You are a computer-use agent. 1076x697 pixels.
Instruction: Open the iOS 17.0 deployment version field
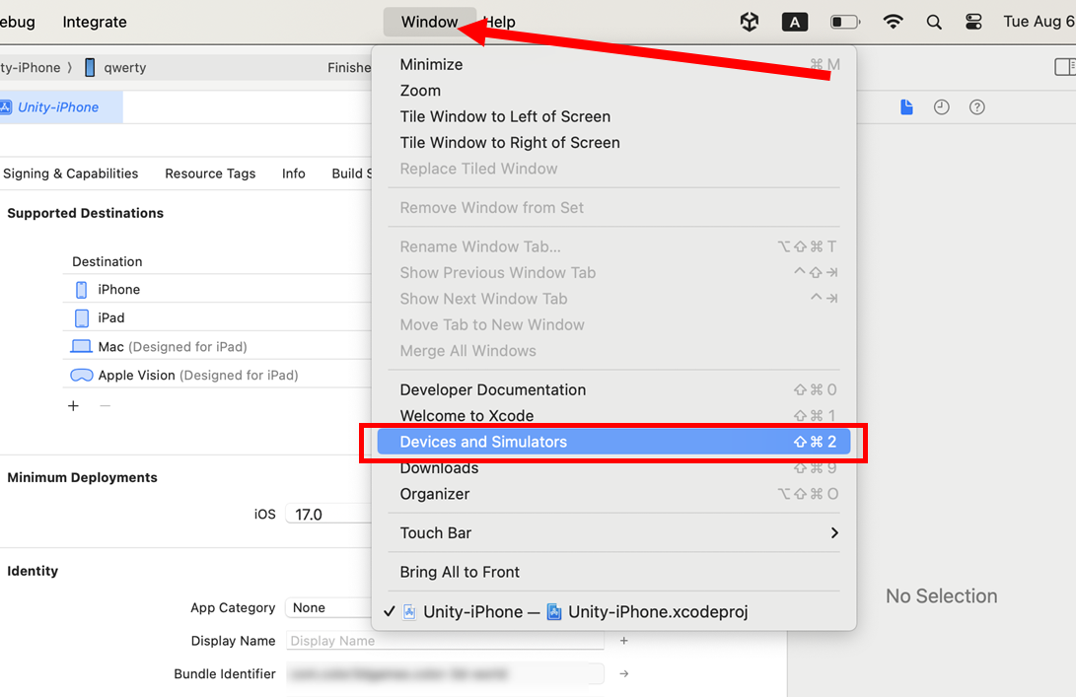329,514
